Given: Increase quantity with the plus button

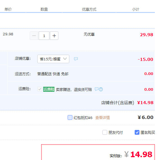Looking at the screenshot, I should tap(54, 36).
